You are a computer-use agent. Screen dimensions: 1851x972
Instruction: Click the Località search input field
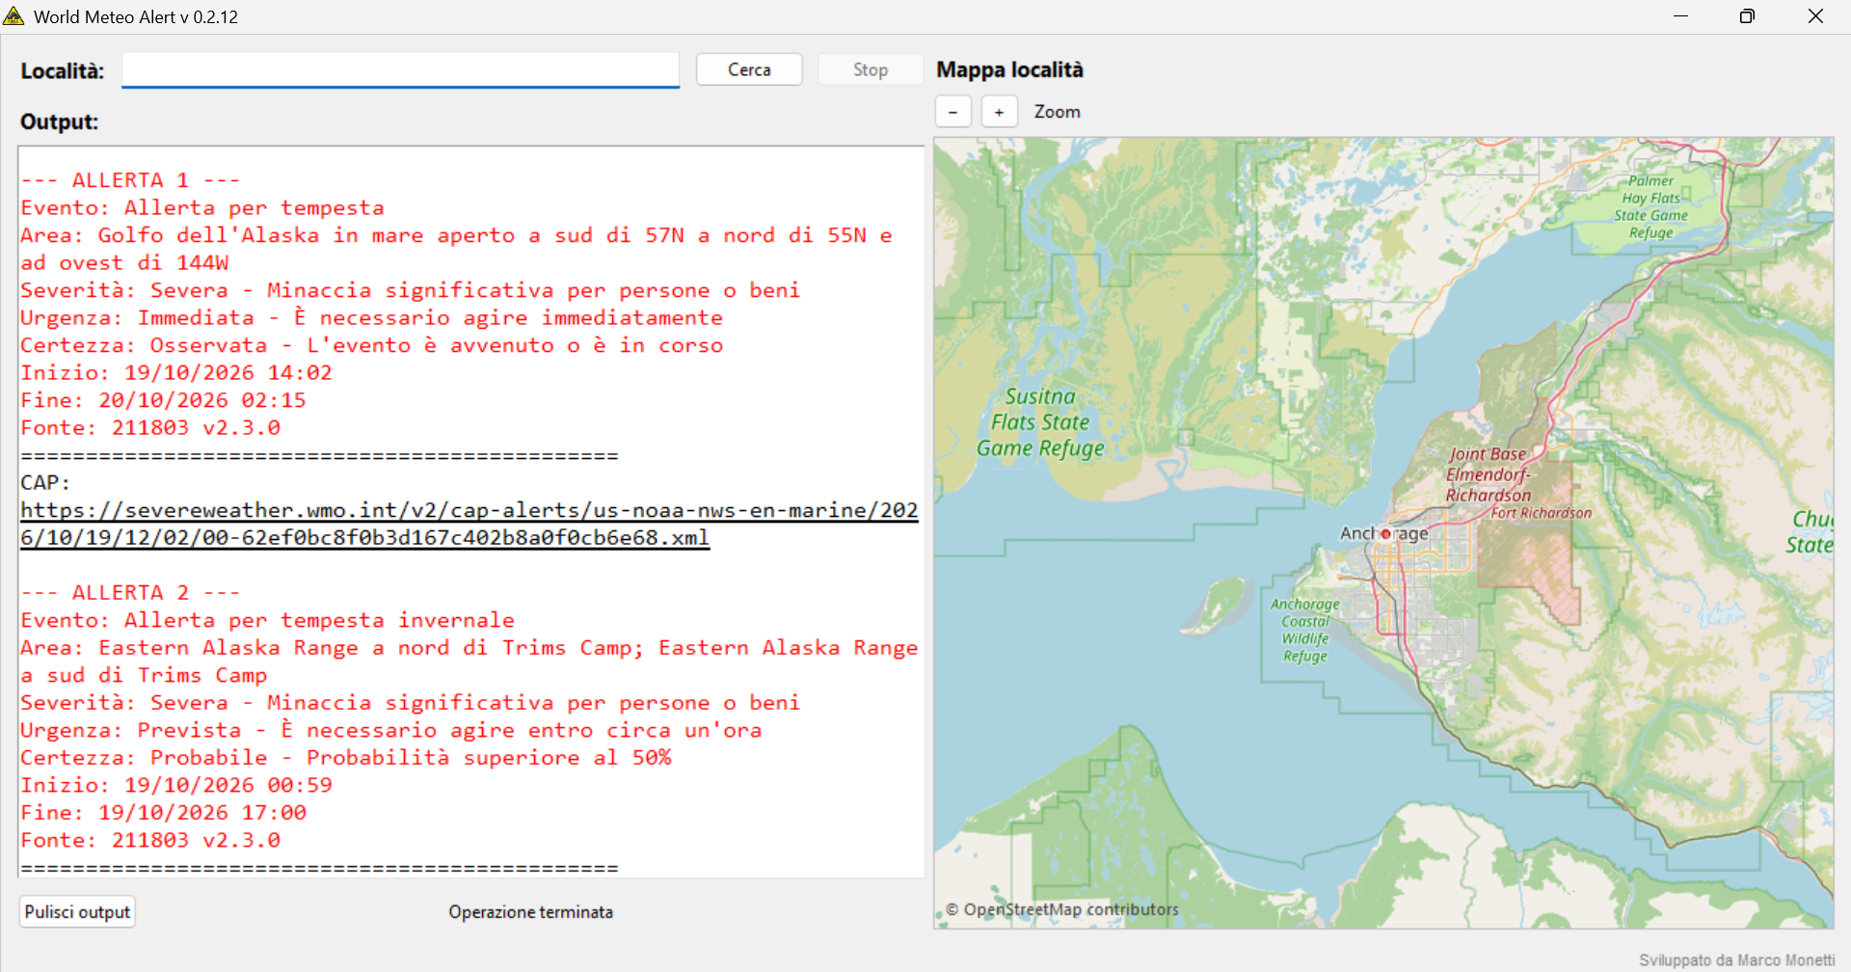point(400,69)
